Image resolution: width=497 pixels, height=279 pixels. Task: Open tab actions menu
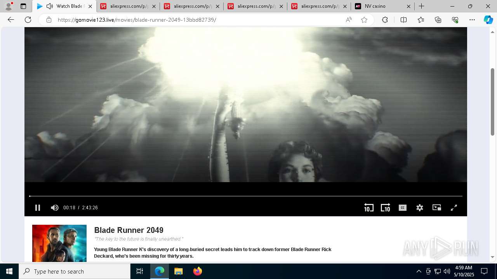click(23, 6)
